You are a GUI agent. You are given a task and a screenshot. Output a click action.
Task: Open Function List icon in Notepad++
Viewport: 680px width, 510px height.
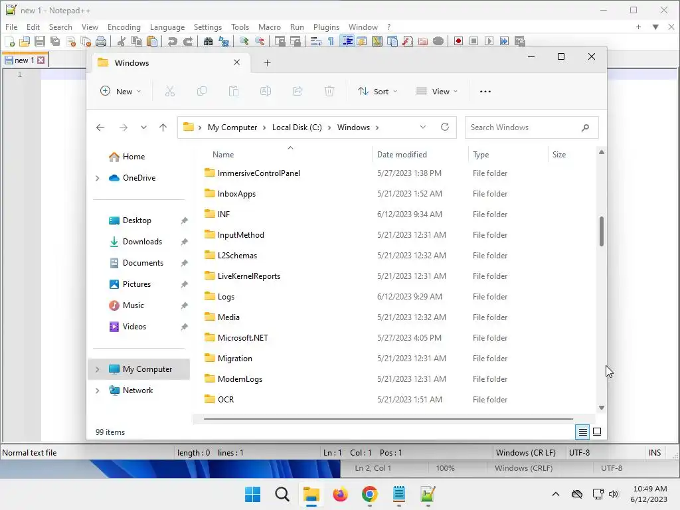point(407,41)
